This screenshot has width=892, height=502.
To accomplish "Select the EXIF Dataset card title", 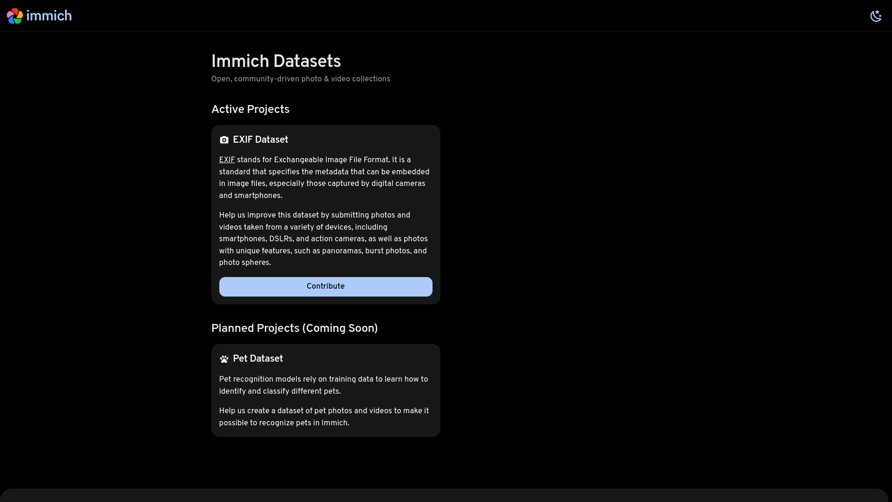I will 260,140.
